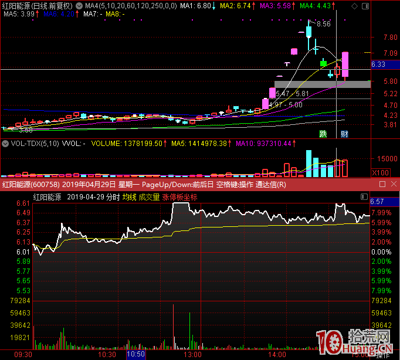Open the VOL-TDX indicator dropdown arrow

tap(5, 144)
